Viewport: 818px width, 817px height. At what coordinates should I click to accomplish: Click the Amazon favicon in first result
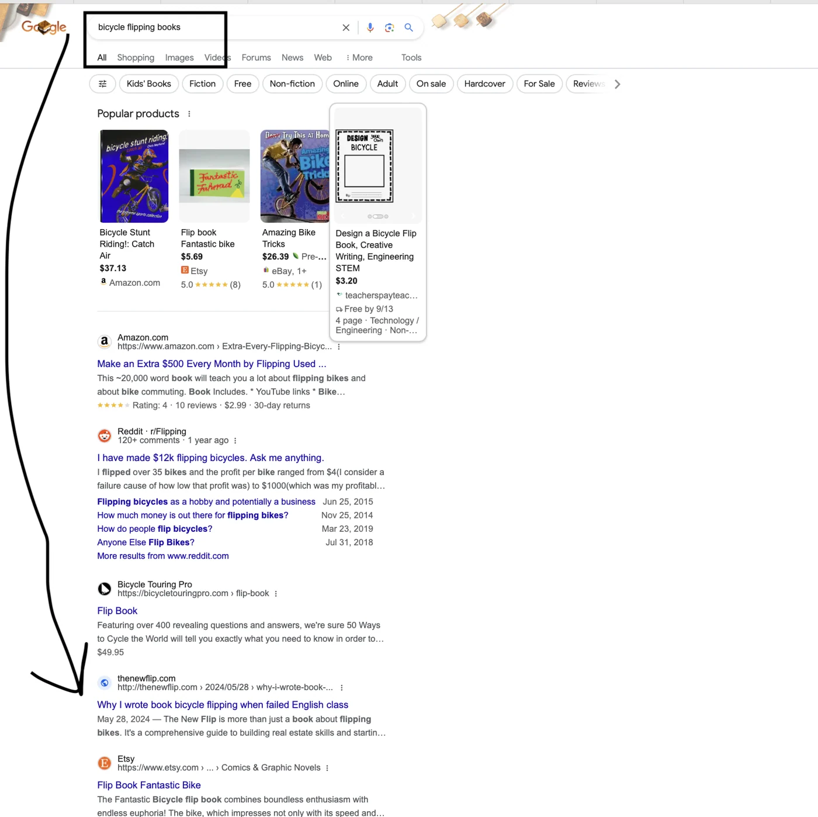click(x=104, y=342)
